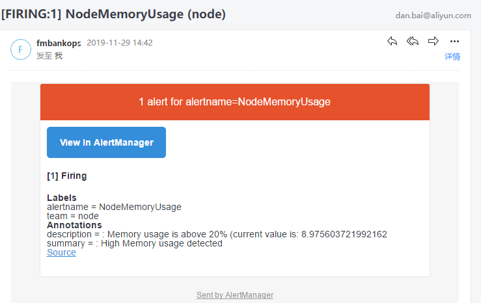Click the sender name fmbankops
Viewport: 481px width, 303px height.
(x=59, y=43)
